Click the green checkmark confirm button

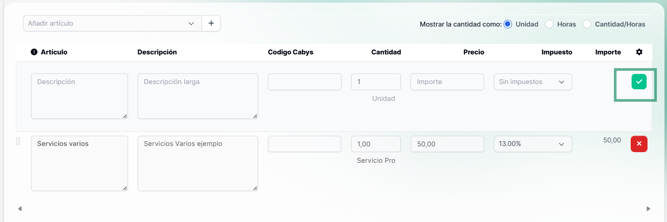coord(639,81)
